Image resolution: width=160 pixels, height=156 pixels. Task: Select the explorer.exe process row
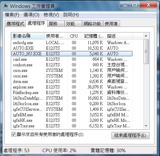72,87
